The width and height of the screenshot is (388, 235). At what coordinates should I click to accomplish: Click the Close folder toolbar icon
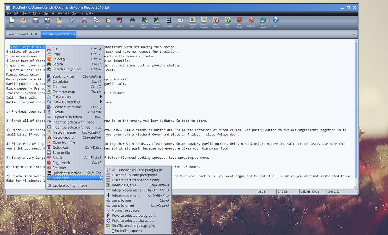(x=59, y=22)
